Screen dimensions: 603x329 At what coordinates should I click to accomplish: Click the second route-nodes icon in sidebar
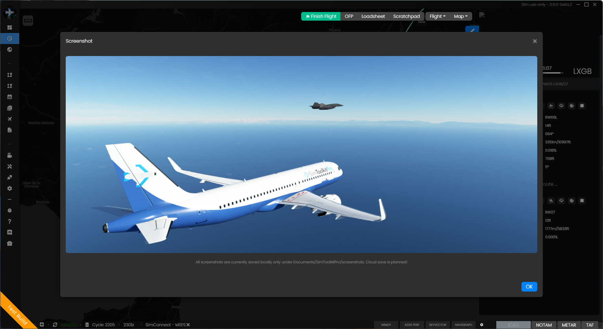[10, 86]
